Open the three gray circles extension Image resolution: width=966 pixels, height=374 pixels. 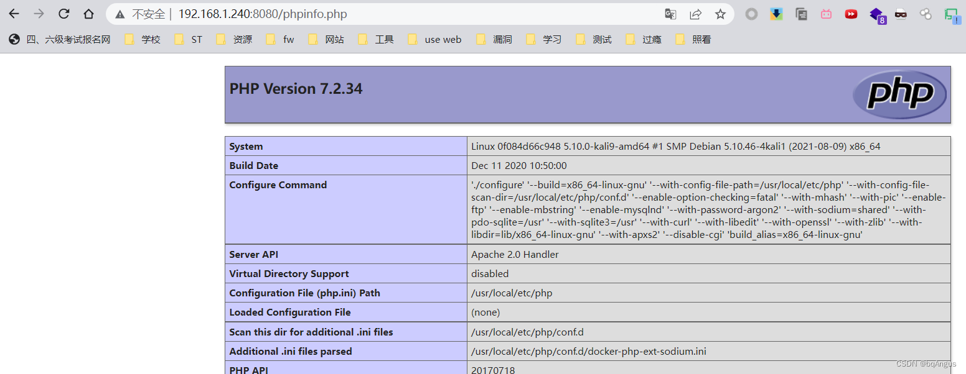point(926,14)
